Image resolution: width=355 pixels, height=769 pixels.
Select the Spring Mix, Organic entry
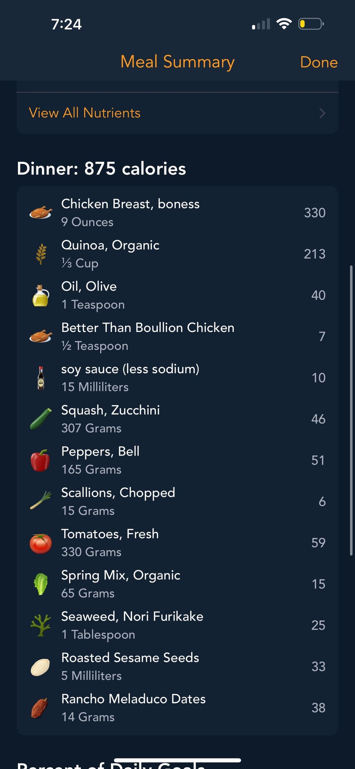[121, 584]
